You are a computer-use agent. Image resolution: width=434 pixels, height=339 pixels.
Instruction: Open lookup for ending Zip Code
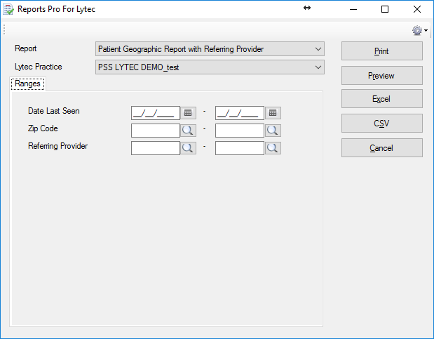[x=273, y=131]
